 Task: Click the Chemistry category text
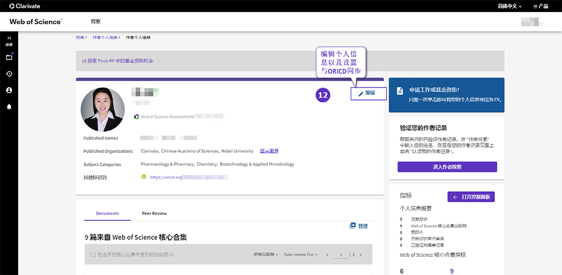pyautogui.click(x=207, y=164)
